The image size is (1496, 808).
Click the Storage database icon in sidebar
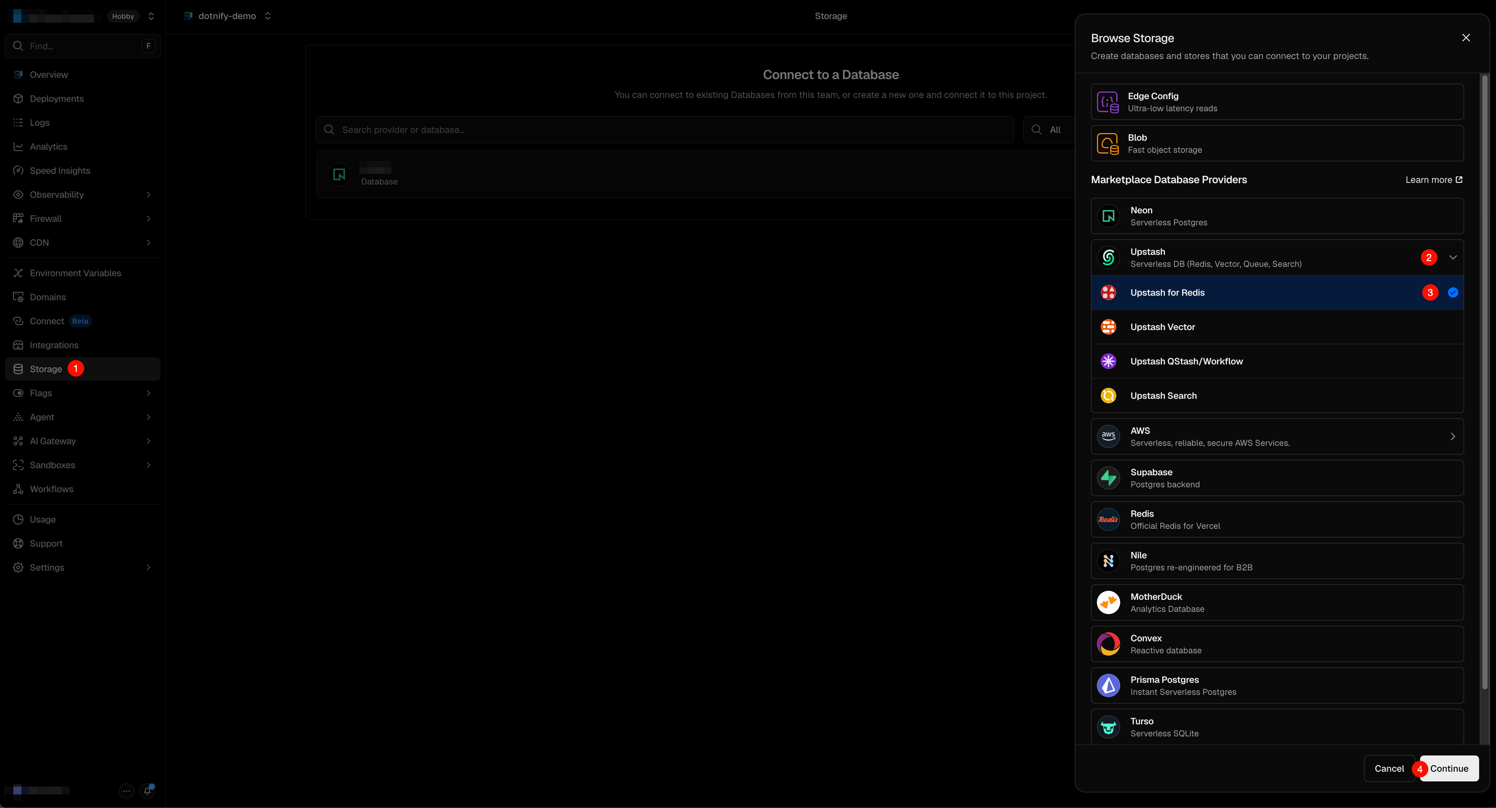tap(18, 369)
